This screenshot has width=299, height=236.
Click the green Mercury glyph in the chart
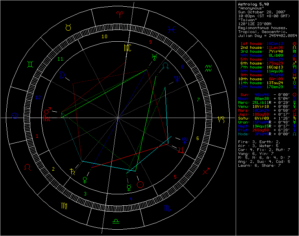click(x=129, y=187)
